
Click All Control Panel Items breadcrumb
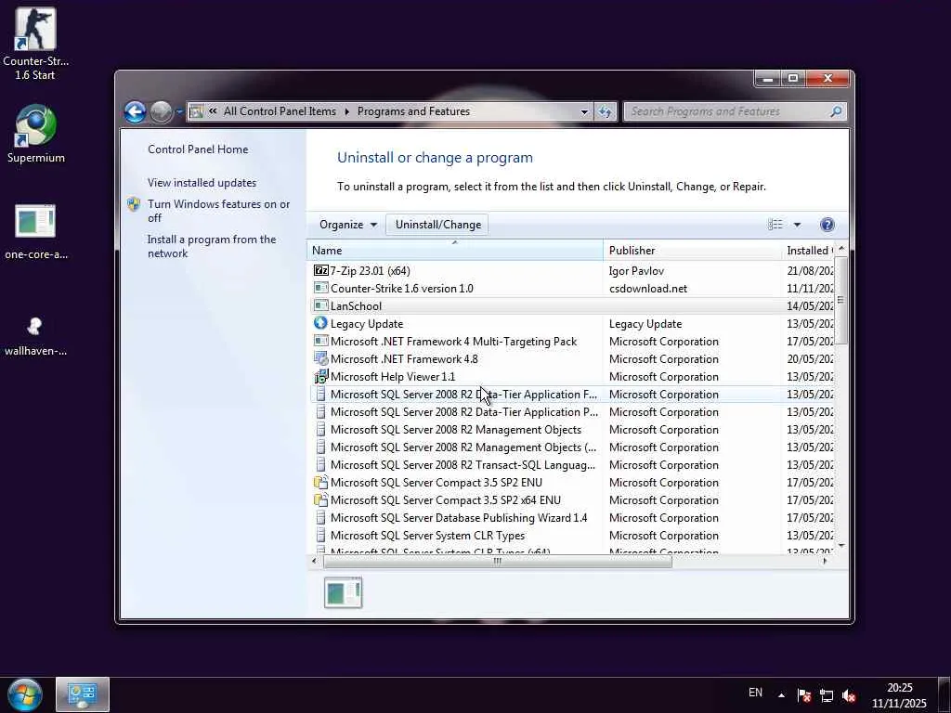pyautogui.click(x=280, y=111)
